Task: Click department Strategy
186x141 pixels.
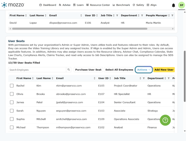Action: click(x=152, y=111)
